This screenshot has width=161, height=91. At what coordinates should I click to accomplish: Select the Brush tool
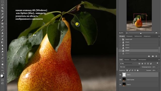[2, 30]
